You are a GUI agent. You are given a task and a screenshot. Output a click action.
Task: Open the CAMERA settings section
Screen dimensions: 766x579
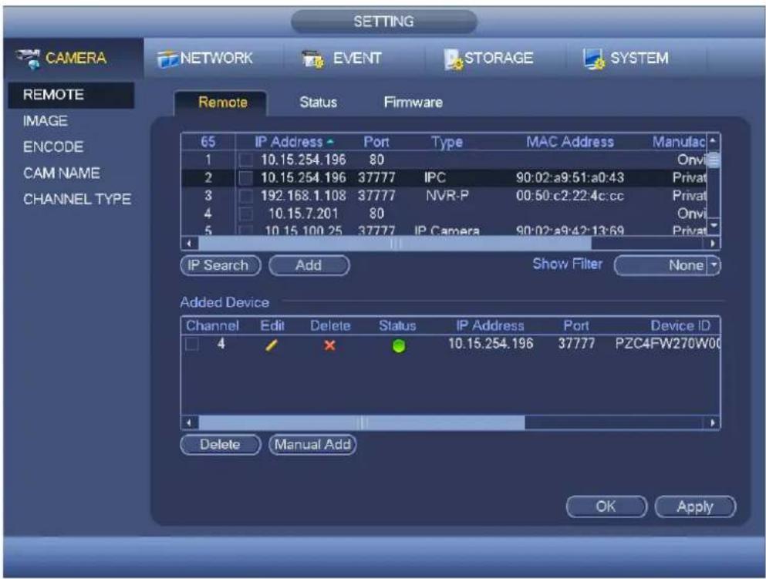[73, 58]
